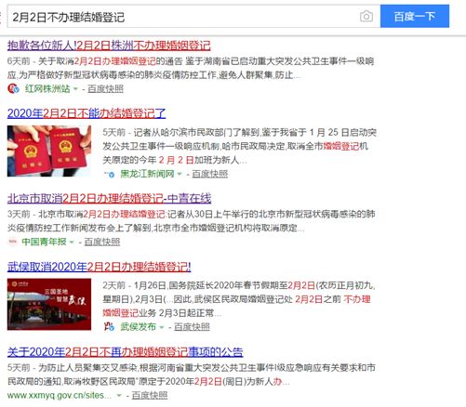Open the 抱歉各位新人 株洲 result title

click(x=109, y=46)
